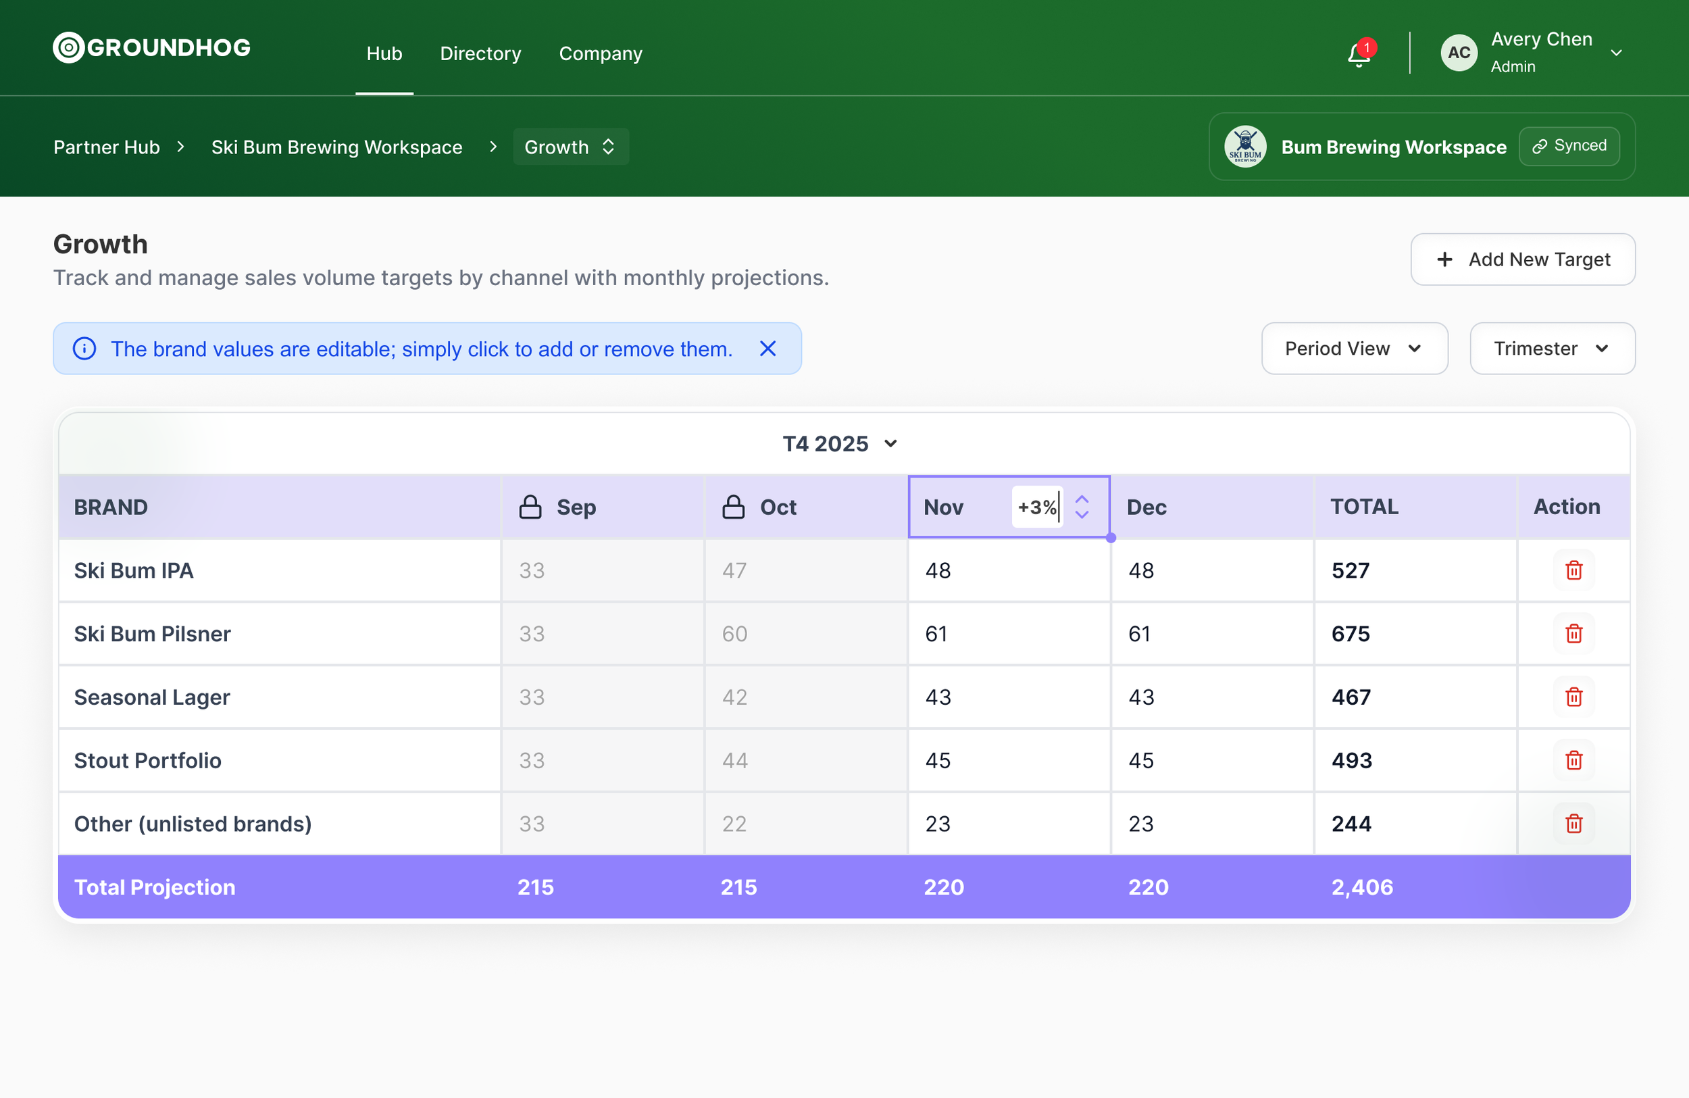1689x1098 pixels.
Task: Open the Company menu item
Action: click(x=601, y=53)
